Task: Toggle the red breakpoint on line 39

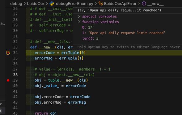Action: click(x=8, y=80)
